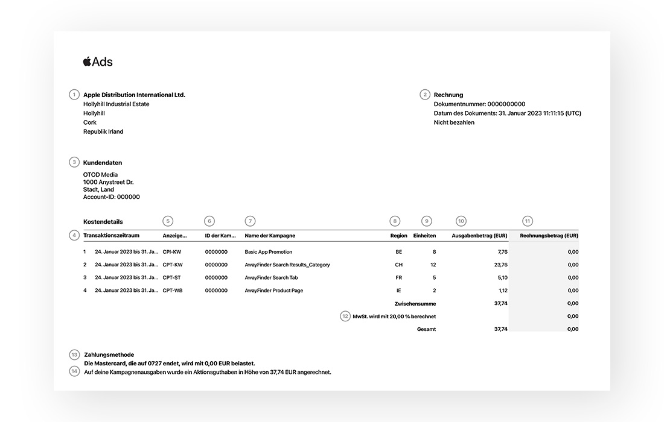This screenshot has height=422, width=664.
Task: Click the Transaktionszeitraum column header
Action: [111, 236]
